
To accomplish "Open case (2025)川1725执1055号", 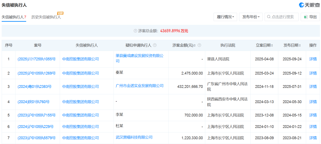I will click(x=37, y=59).
